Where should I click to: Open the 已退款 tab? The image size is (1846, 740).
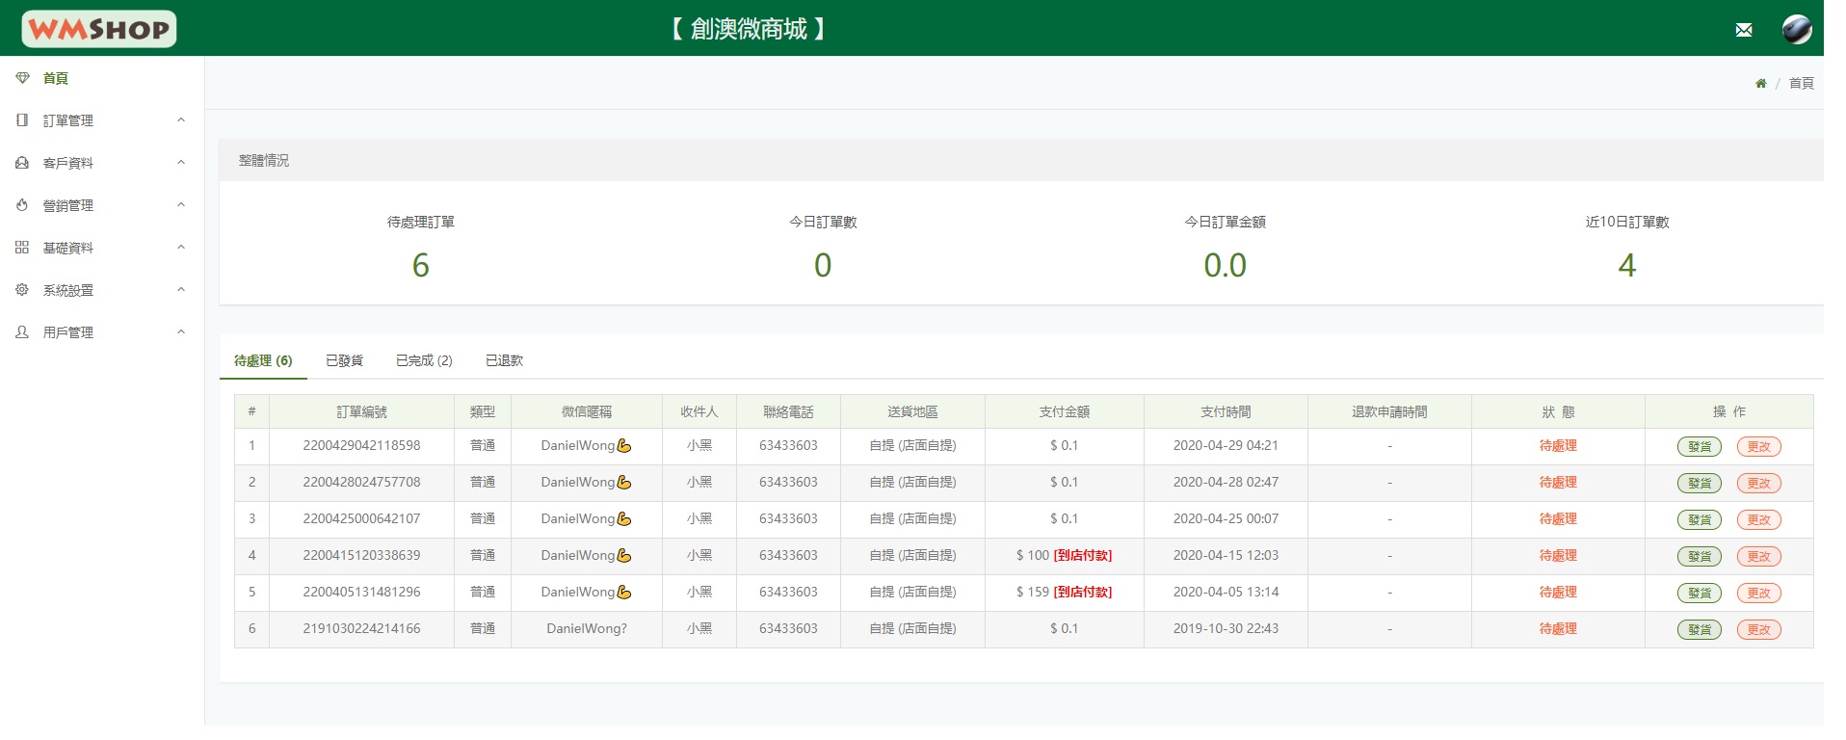click(x=504, y=360)
